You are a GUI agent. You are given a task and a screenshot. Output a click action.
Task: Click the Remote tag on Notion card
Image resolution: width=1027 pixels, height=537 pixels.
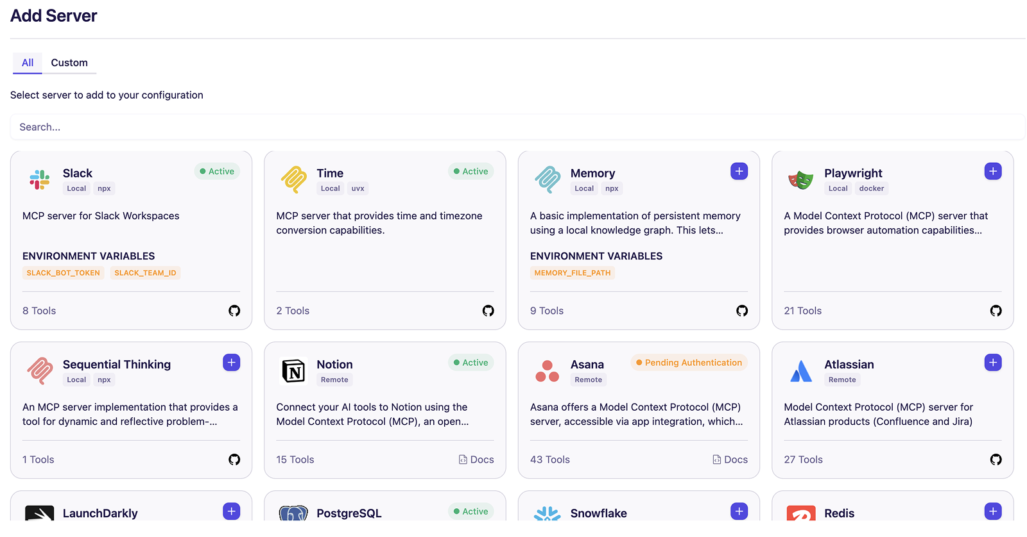(x=334, y=380)
